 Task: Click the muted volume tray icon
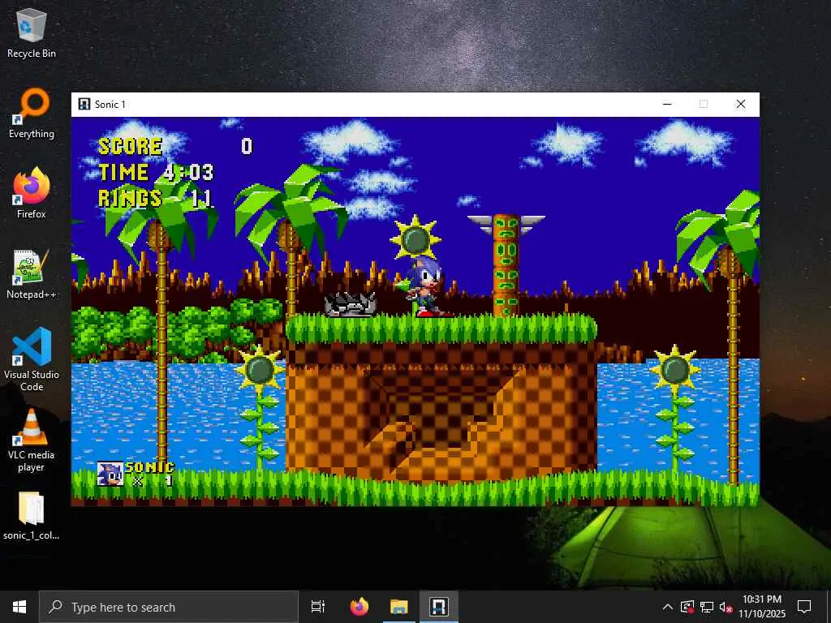(x=726, y=607)
